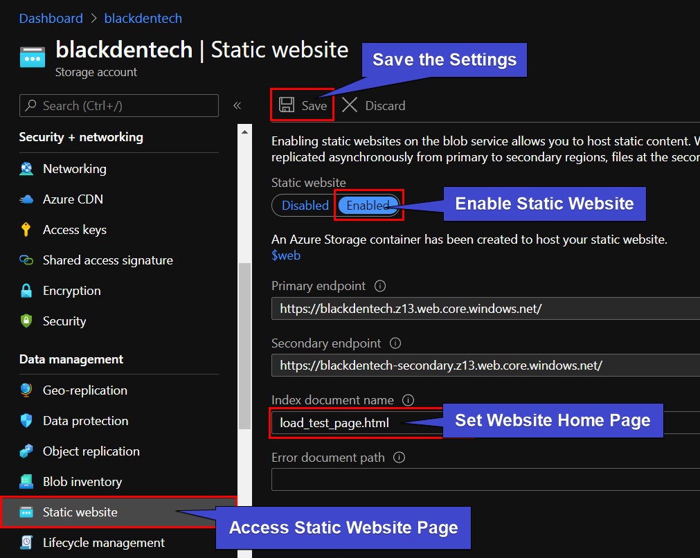Click the Static website menu icon

pyautogui.click(x=26, y=512)
